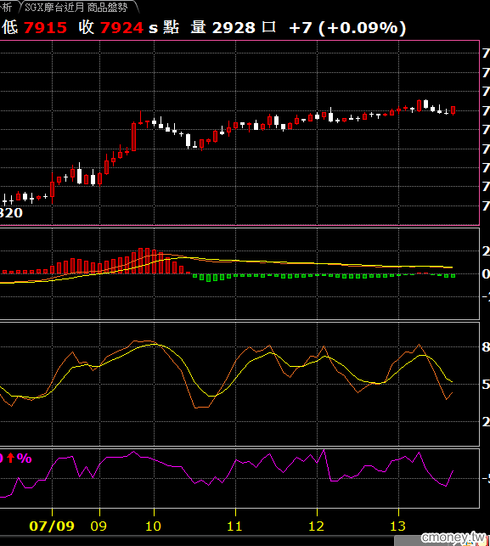Click the low price value 7915
This screenshot has width=490, height=546.
pos(45,28)
